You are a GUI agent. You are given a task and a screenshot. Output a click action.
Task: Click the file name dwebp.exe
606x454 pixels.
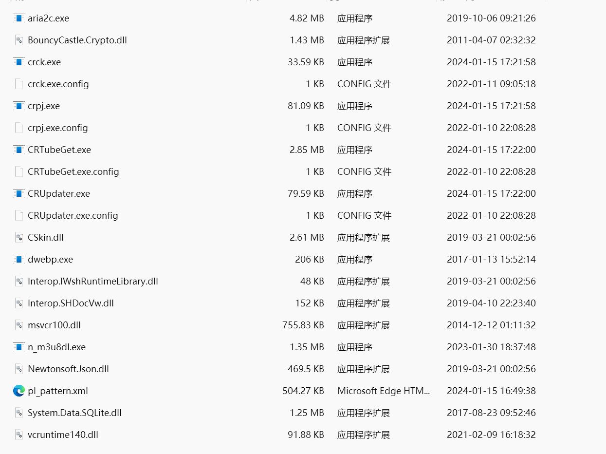50,260
